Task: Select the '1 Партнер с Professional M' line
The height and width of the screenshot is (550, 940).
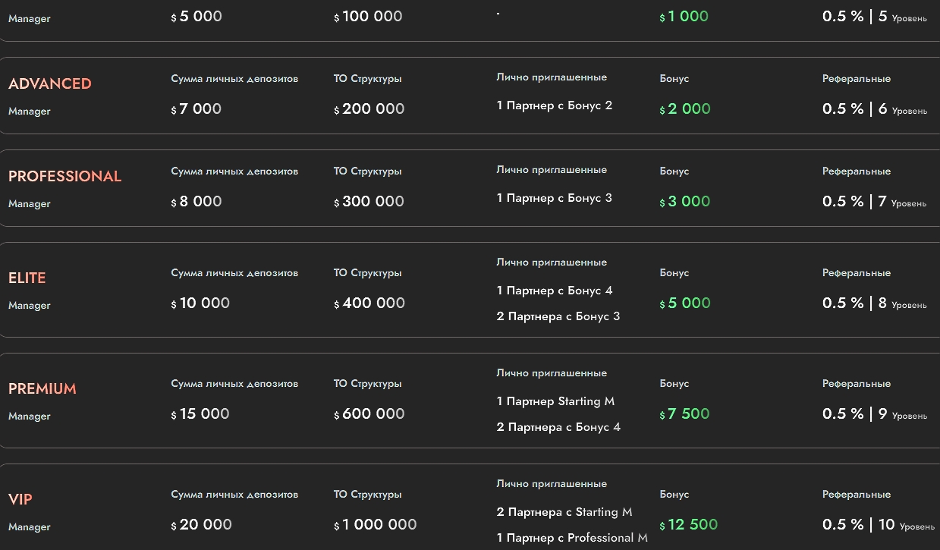Action: coord(572,538)
